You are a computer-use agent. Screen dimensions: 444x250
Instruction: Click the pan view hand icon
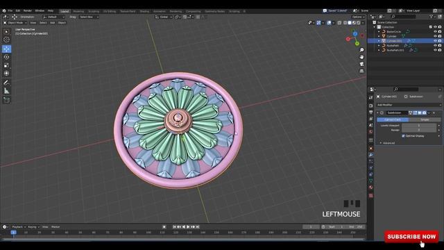click(361, 57)
